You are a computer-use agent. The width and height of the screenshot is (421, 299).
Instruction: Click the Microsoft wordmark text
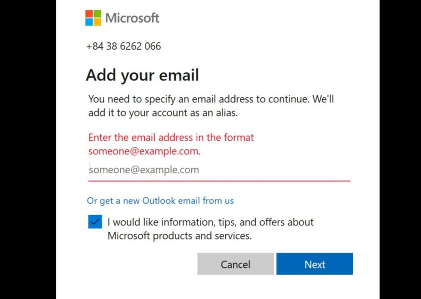point(132,18)
